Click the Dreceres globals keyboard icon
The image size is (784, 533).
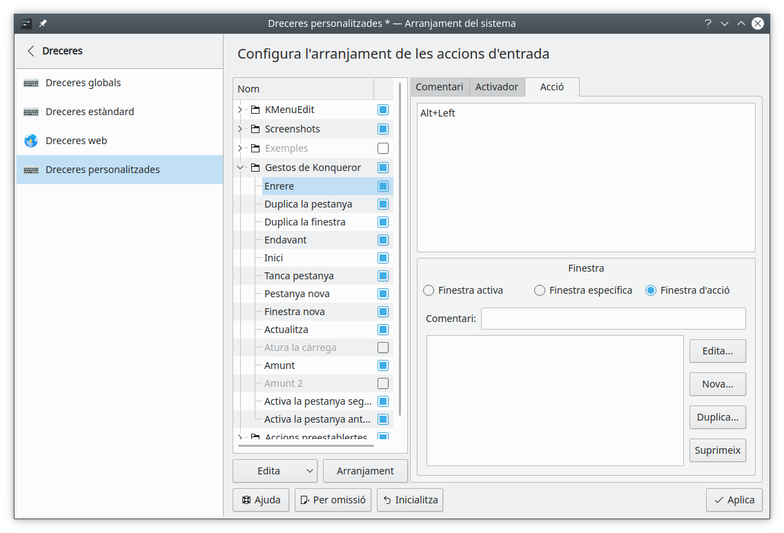point(31,83)
